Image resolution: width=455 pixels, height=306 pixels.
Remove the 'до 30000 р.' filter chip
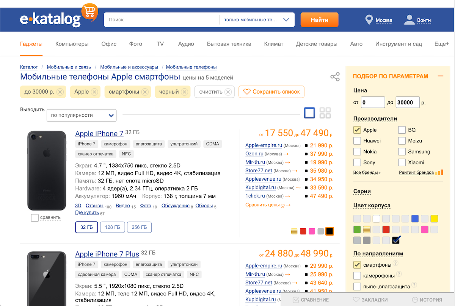point(60,92)
